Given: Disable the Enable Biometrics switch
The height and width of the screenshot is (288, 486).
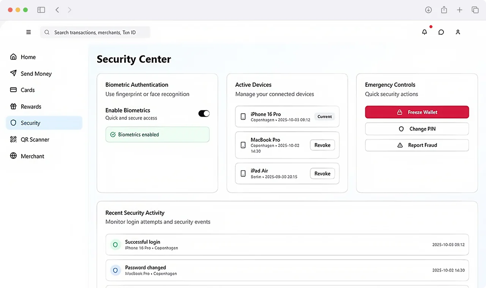Looking at the screenshot, I should tap(204, 114).
